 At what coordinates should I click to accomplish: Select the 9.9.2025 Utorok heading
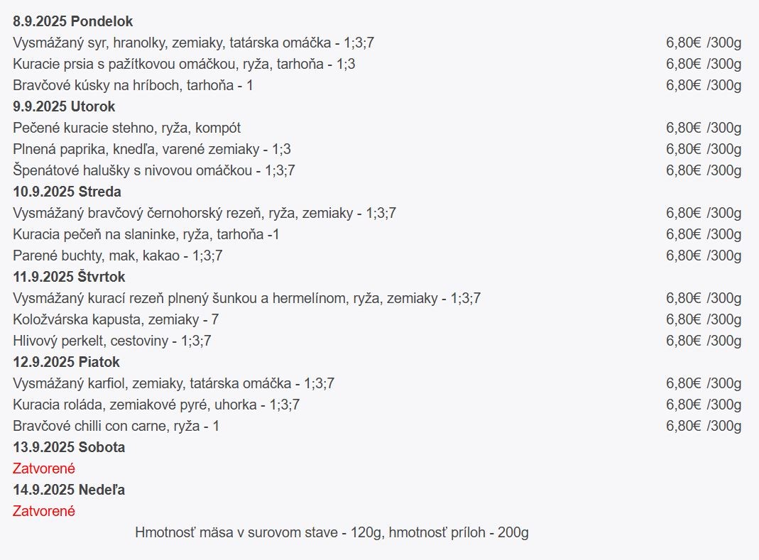64,106
